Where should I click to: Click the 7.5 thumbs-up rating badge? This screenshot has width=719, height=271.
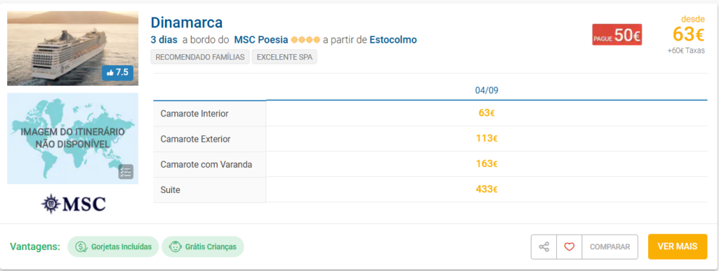click(118, 72)
